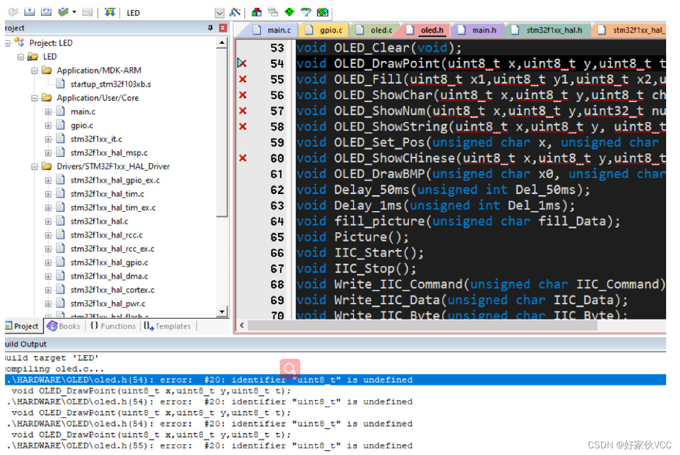
Task: Collapse the Application/User/Core group
Action: pyautogui.click(x=34, y=98)
